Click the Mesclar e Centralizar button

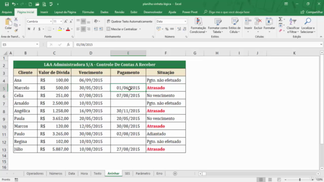tap(122, 29)
